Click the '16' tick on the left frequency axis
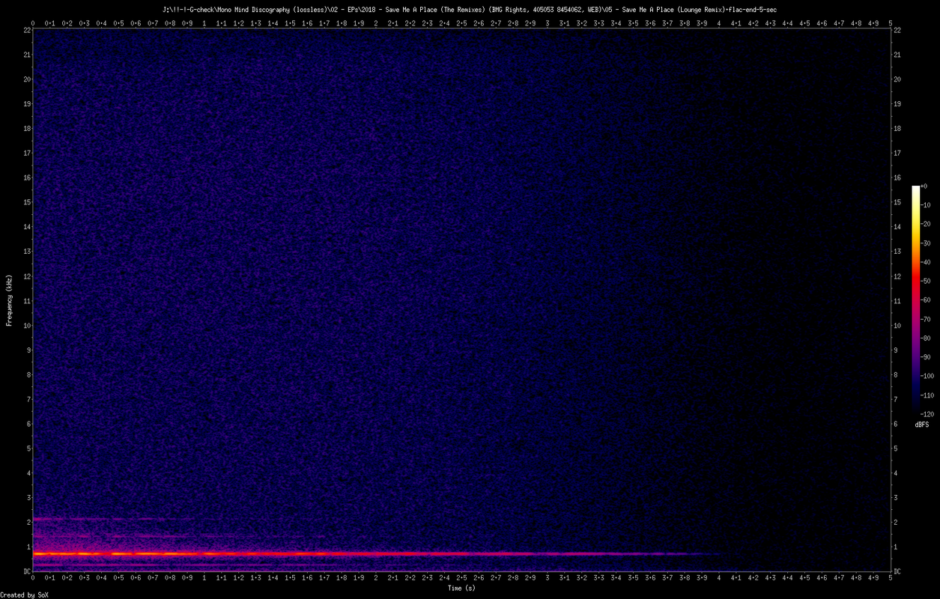940x599 pixels. pos(26,177)
